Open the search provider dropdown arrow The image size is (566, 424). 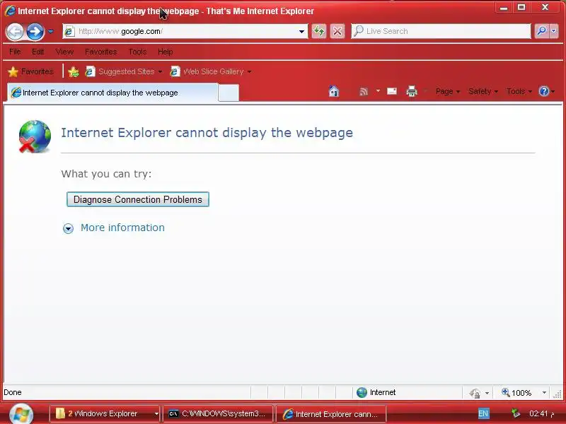coord(554,31)
